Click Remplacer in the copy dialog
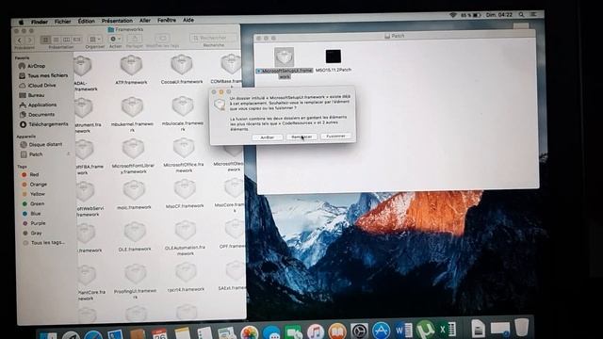 coord(301,137)
